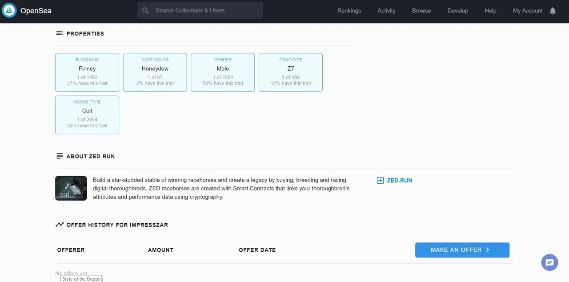The image size is (569, 282).
Task: Open My Account menu
Action: (528, 11)
